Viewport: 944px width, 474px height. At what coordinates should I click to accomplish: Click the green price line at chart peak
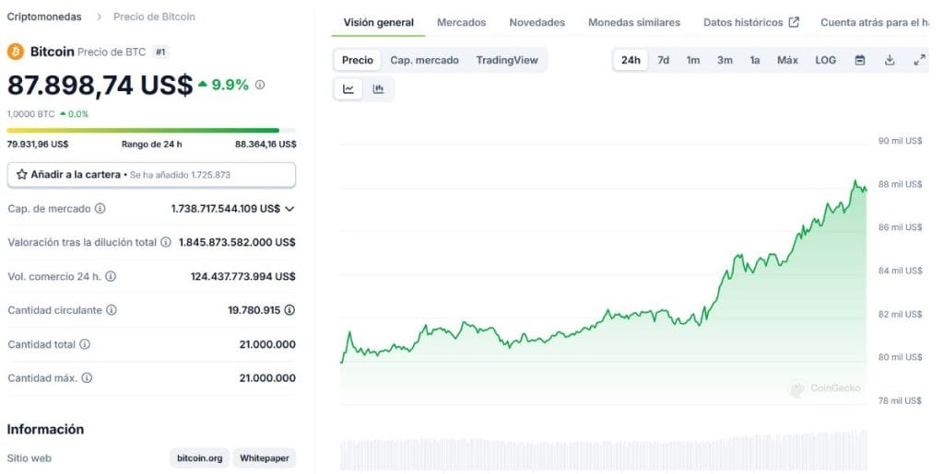855,180
